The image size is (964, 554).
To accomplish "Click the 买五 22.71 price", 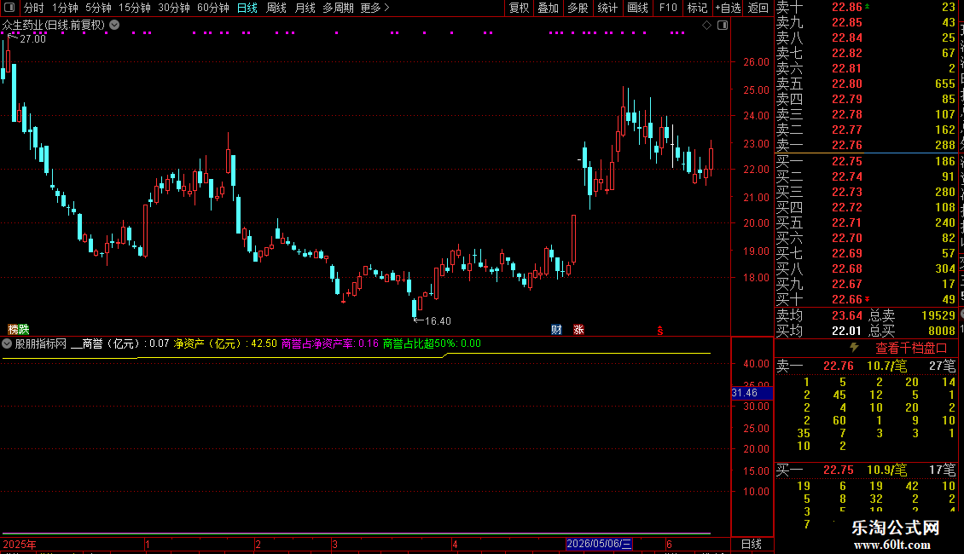I will coord(846,222).
